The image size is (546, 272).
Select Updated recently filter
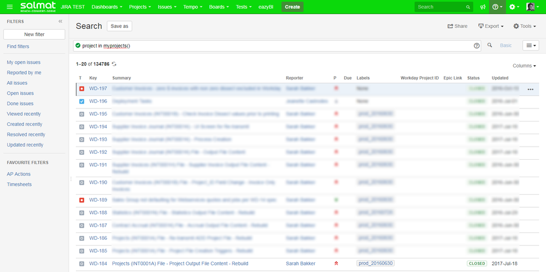coord(25,145)
